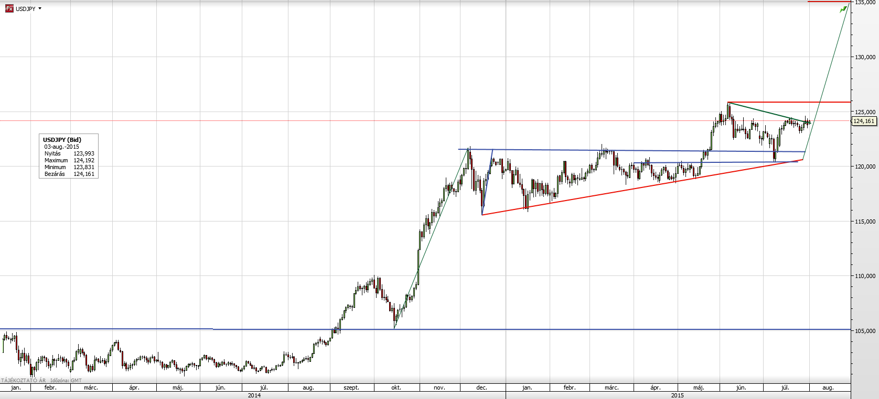Click the 'Időzóna: GMT' timezone text

click(x=66, y=380)
